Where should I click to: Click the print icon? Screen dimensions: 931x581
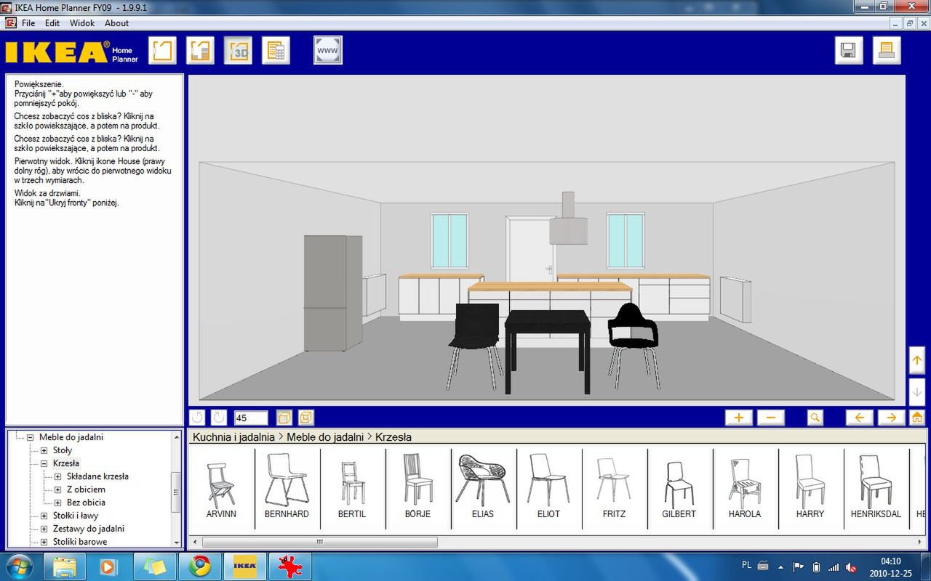[x=887, y=50]
